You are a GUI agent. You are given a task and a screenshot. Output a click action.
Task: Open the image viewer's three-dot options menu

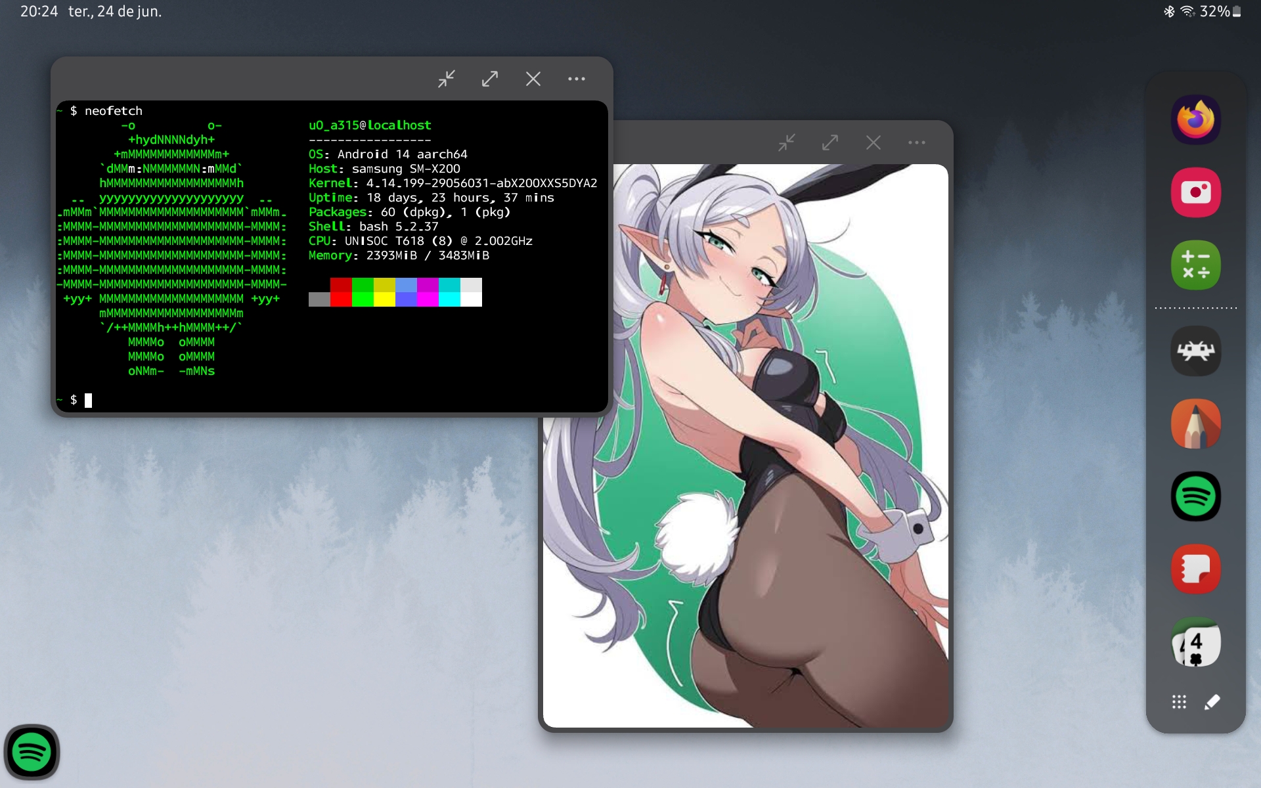(x=917, y=142)
